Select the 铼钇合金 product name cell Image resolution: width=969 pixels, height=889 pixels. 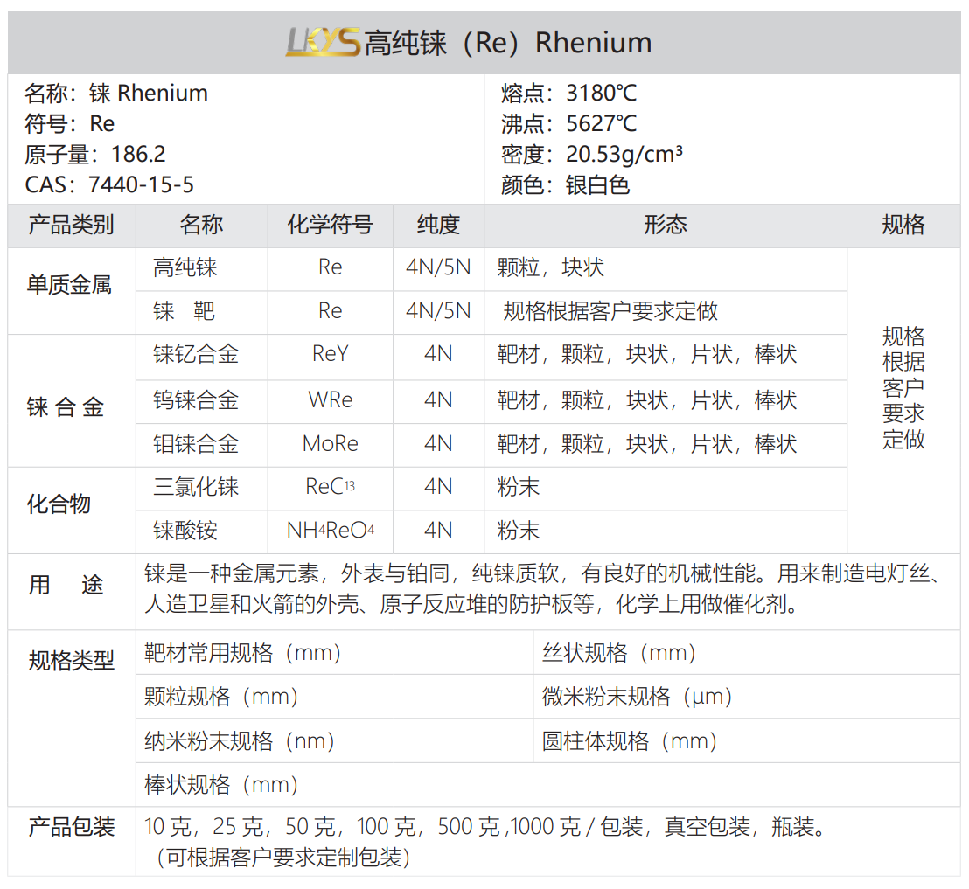pyautogui.click(x=196, y=355)
